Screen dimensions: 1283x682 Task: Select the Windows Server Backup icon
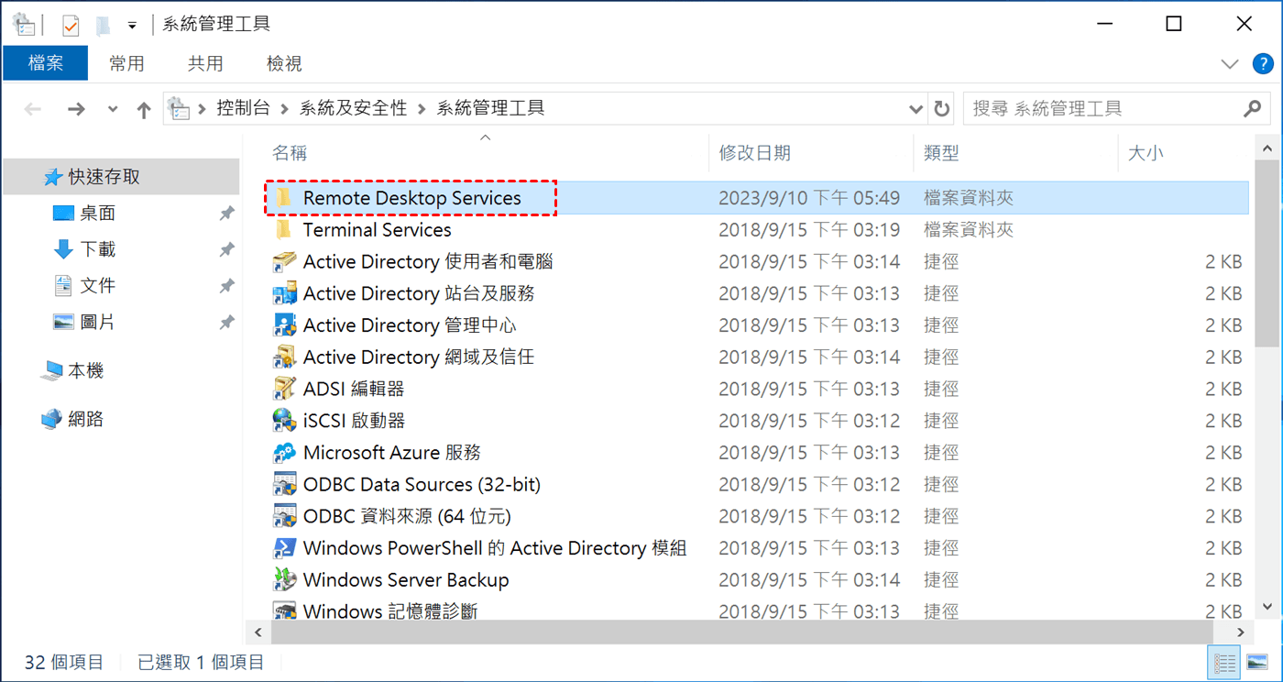click(x=284, y=580)
